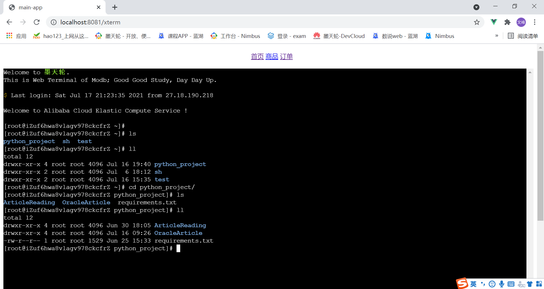Screen dimensions: 544x289
Task: Open the 课程APP - 蓝湖 bookmark
Action: tap(181, 36)
